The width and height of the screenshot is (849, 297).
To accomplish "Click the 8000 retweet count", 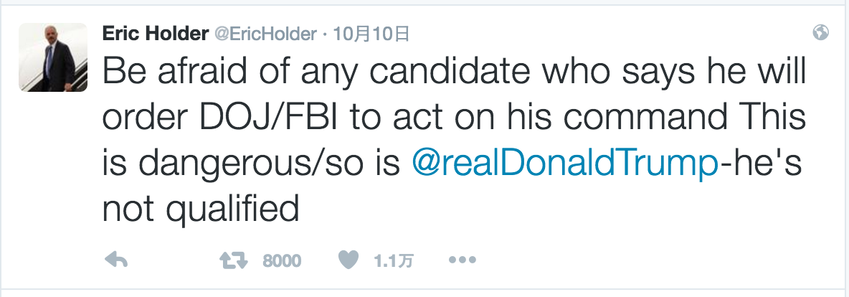I will tap(282, 261).
